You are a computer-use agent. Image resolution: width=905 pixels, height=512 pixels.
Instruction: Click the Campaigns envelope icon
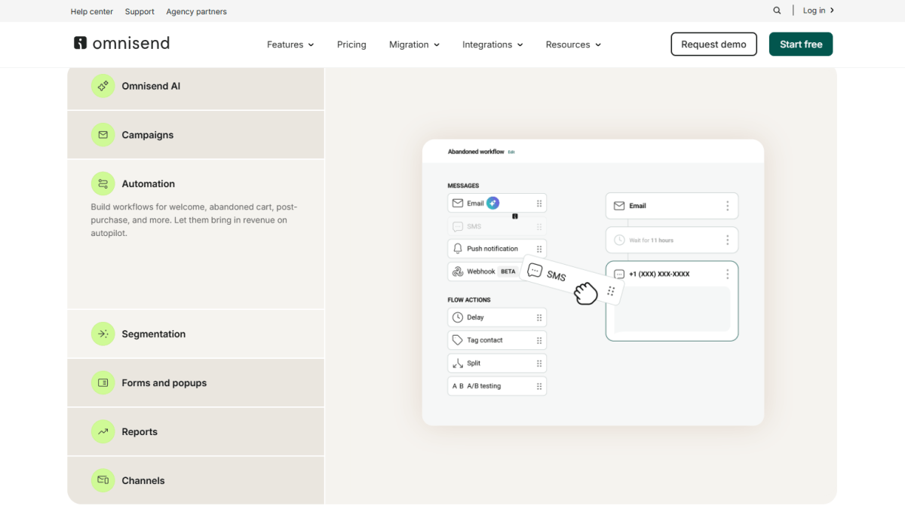click(x=103, y=135)
